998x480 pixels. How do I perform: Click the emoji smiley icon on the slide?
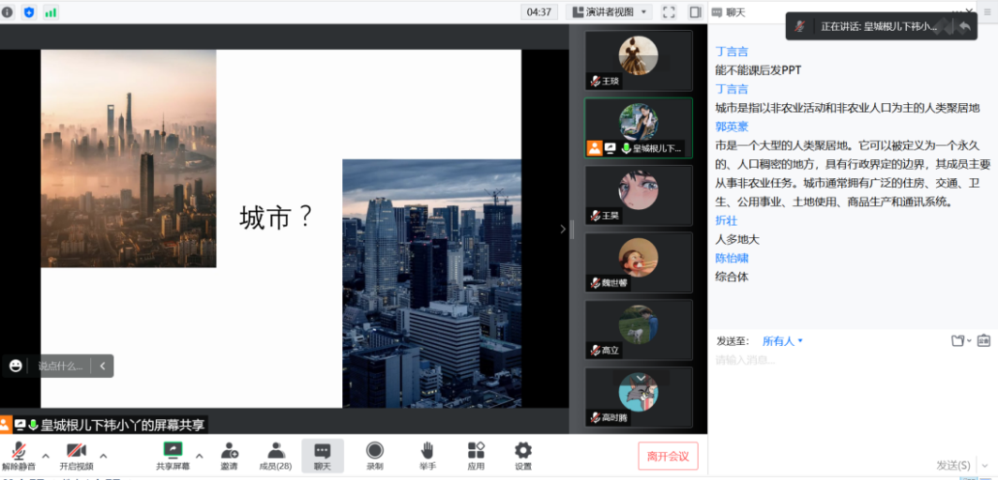coord(16,366)
